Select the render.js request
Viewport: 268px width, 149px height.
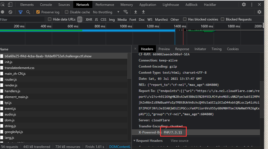64,85
